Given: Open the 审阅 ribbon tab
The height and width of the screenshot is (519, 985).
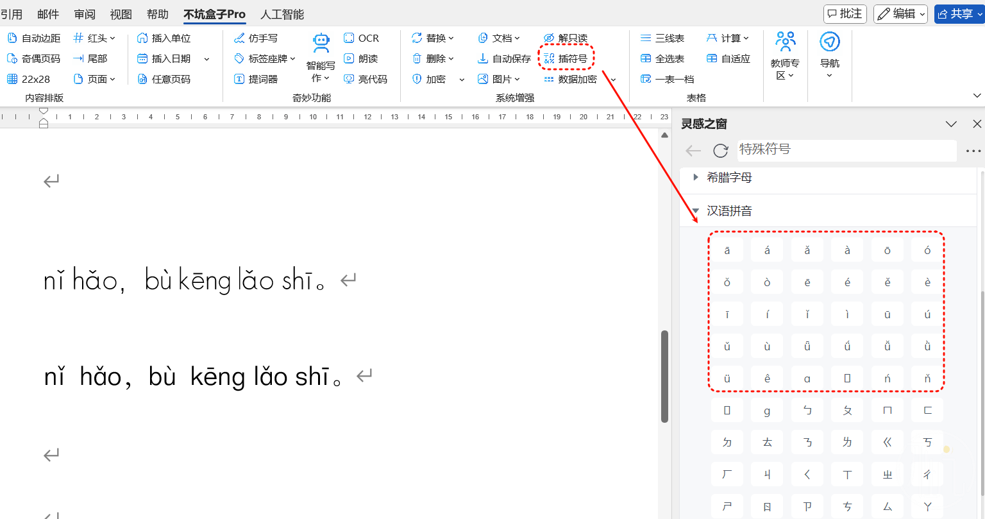Looking at the screenshot, I should (x=85, y=14).
